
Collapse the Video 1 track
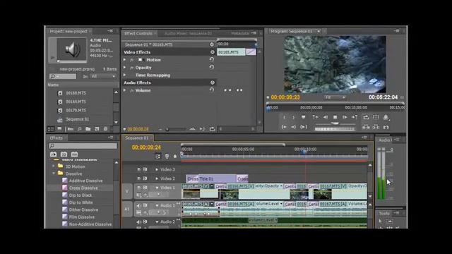pyautogui.click(x=157, y=188)
